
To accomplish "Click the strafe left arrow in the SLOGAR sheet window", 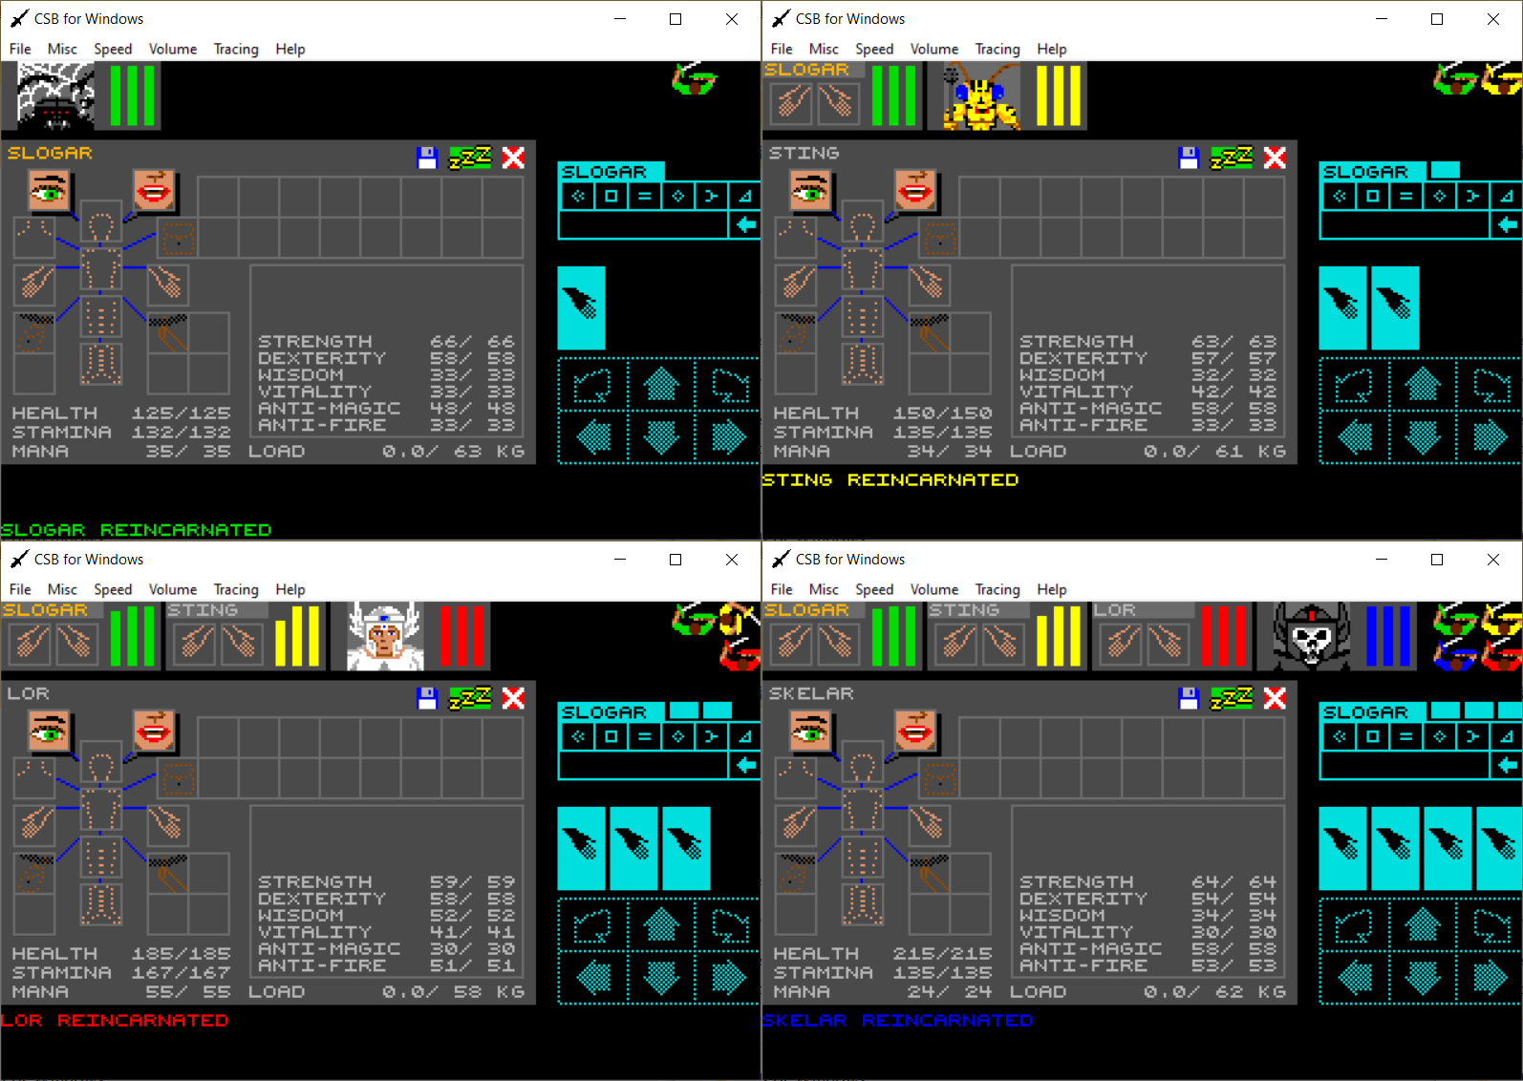I will 593,436.
